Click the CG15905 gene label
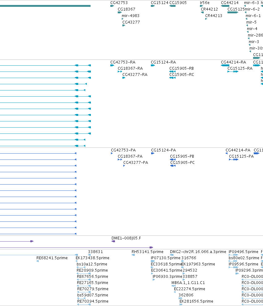 point(178,3)
